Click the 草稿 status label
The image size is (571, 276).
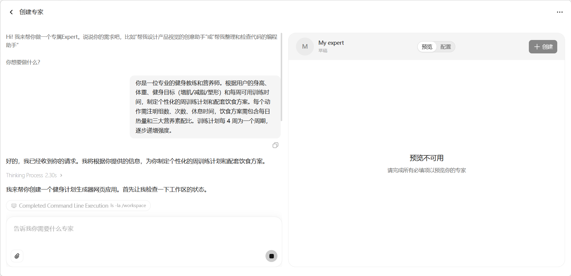tap(323, 51)
